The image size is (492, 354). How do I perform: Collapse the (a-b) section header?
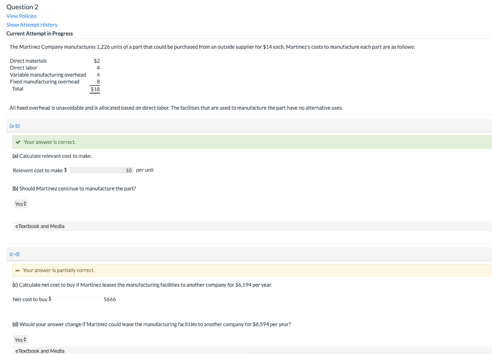[x=14, y=126]
